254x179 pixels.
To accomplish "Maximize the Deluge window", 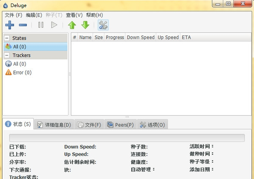I will (x=228, y=3).
